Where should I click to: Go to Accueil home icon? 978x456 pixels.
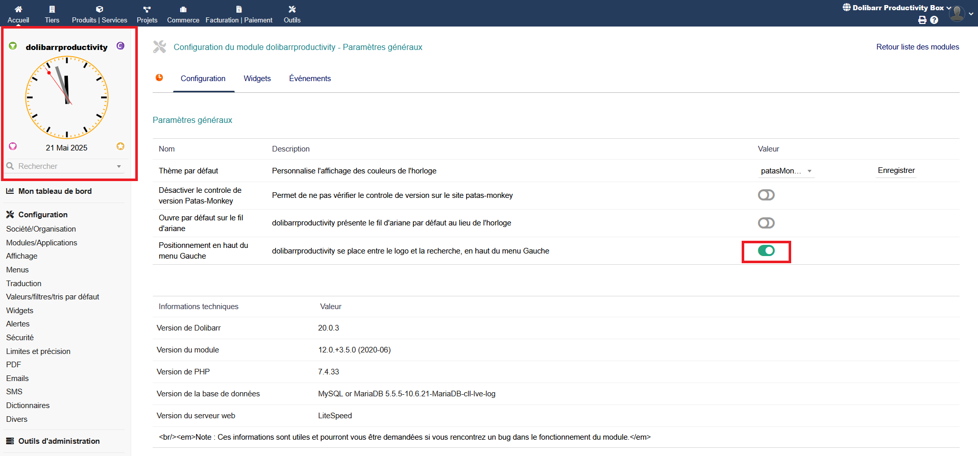point(18,14)
